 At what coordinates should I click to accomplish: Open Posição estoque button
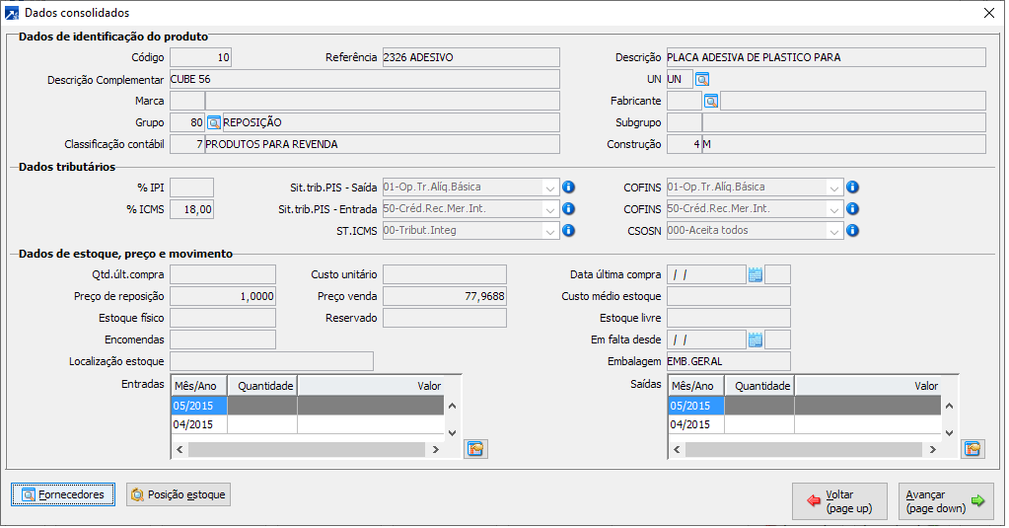tap(179, 494)
